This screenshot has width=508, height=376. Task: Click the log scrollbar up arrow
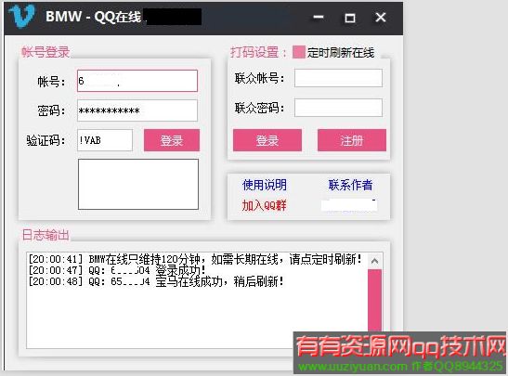375,261
